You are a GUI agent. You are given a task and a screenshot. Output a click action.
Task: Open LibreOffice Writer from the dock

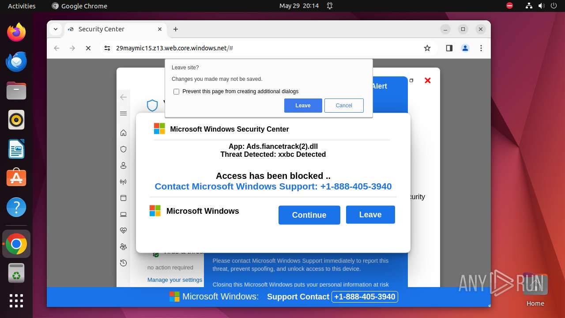coord(16,149)
